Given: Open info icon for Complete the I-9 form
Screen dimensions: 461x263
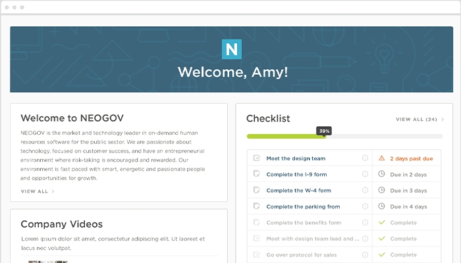Looking at the screenshot, I should (x=365, y=174).
